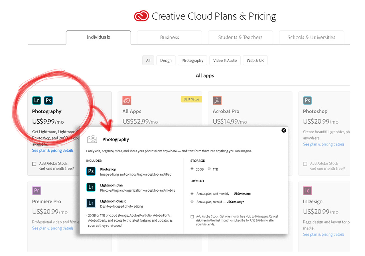This screenshot has height=256, width=365.
Task: Open Premiere Pro plan & pricing details
Action: 53,228
